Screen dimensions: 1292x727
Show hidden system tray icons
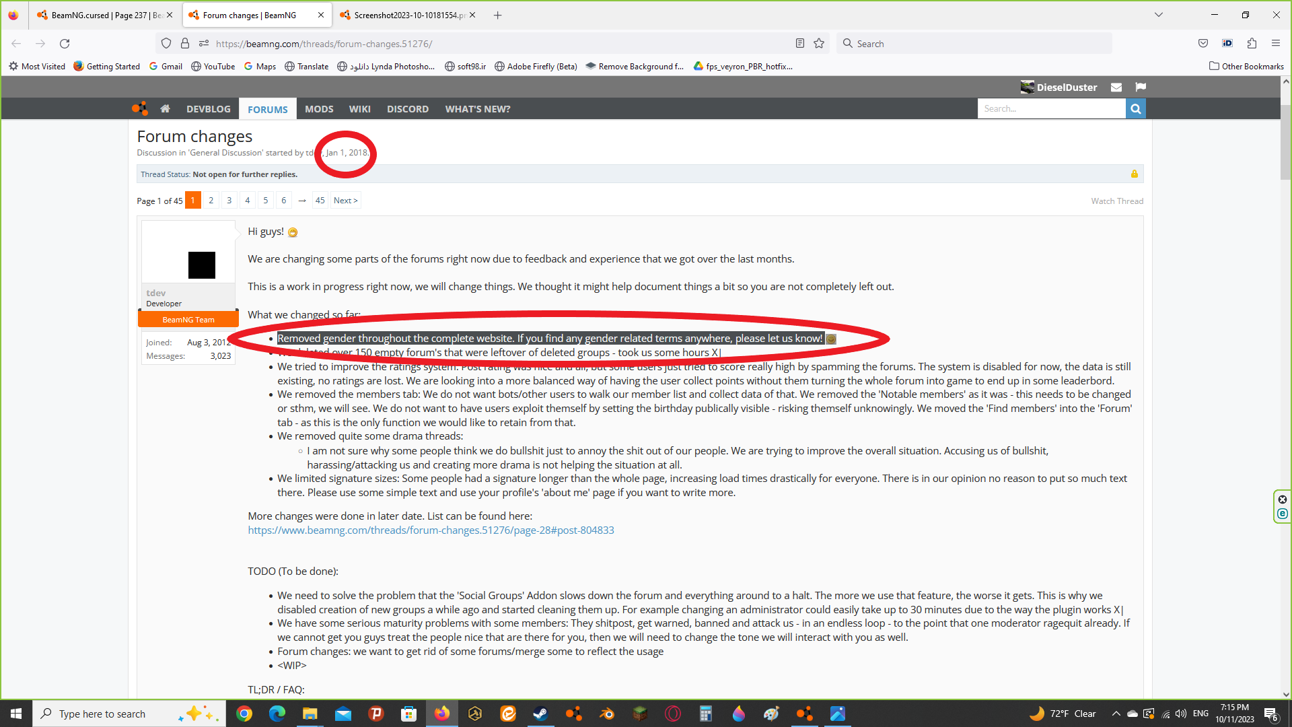(x=1116, y=714)
